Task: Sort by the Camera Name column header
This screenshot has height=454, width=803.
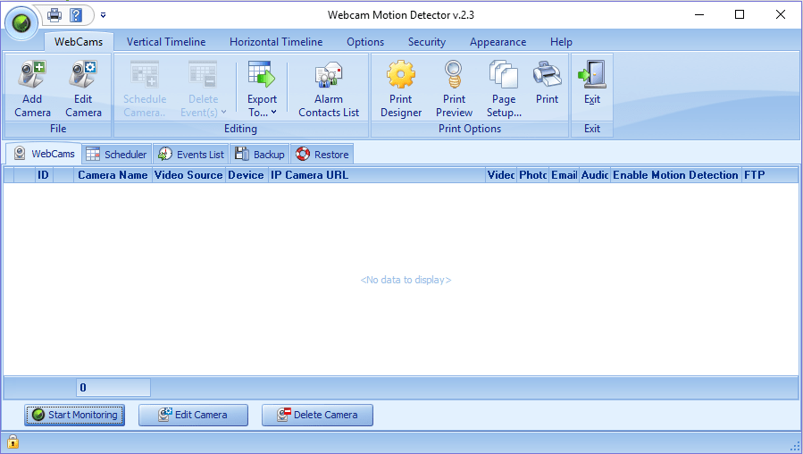Action: [113, 175]
